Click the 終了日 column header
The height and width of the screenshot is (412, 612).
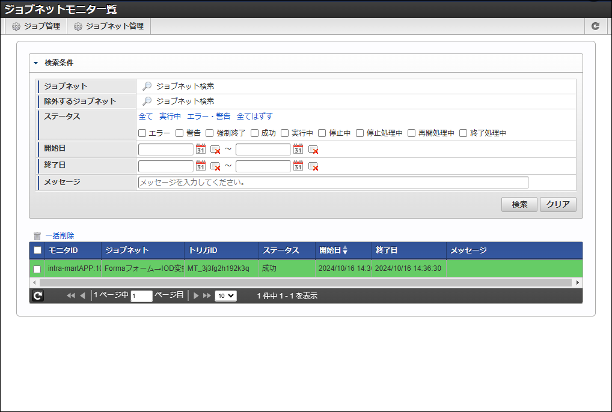point(409,250)
